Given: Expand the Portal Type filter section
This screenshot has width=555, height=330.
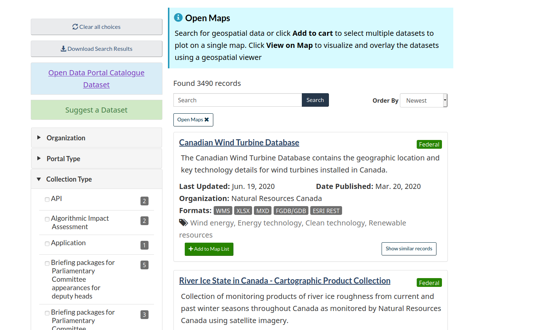Looking at the screenshot, I should 63,159.
